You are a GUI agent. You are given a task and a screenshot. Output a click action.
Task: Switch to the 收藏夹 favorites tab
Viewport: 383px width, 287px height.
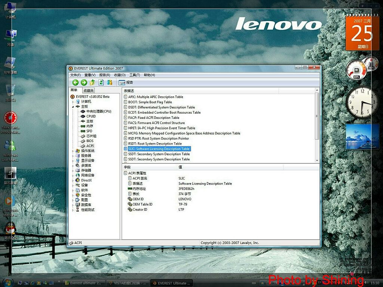click(x=89, y=90)
